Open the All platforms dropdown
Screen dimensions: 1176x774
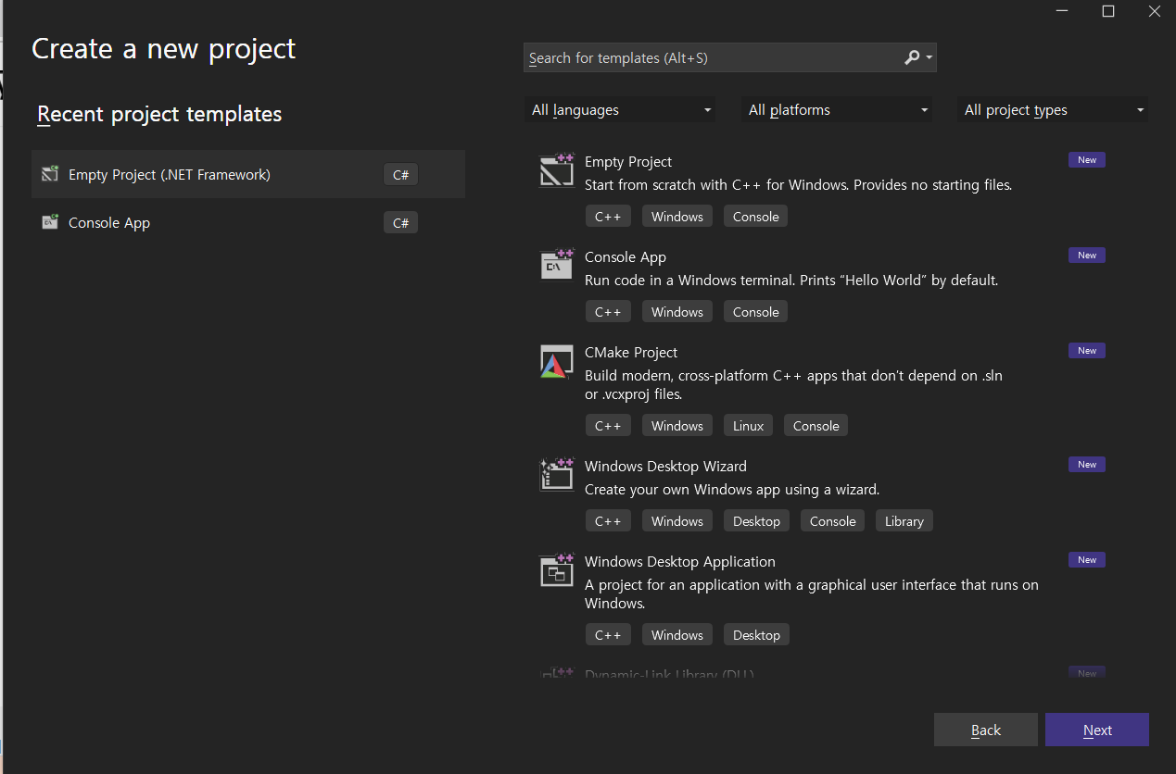pos(837,109)
